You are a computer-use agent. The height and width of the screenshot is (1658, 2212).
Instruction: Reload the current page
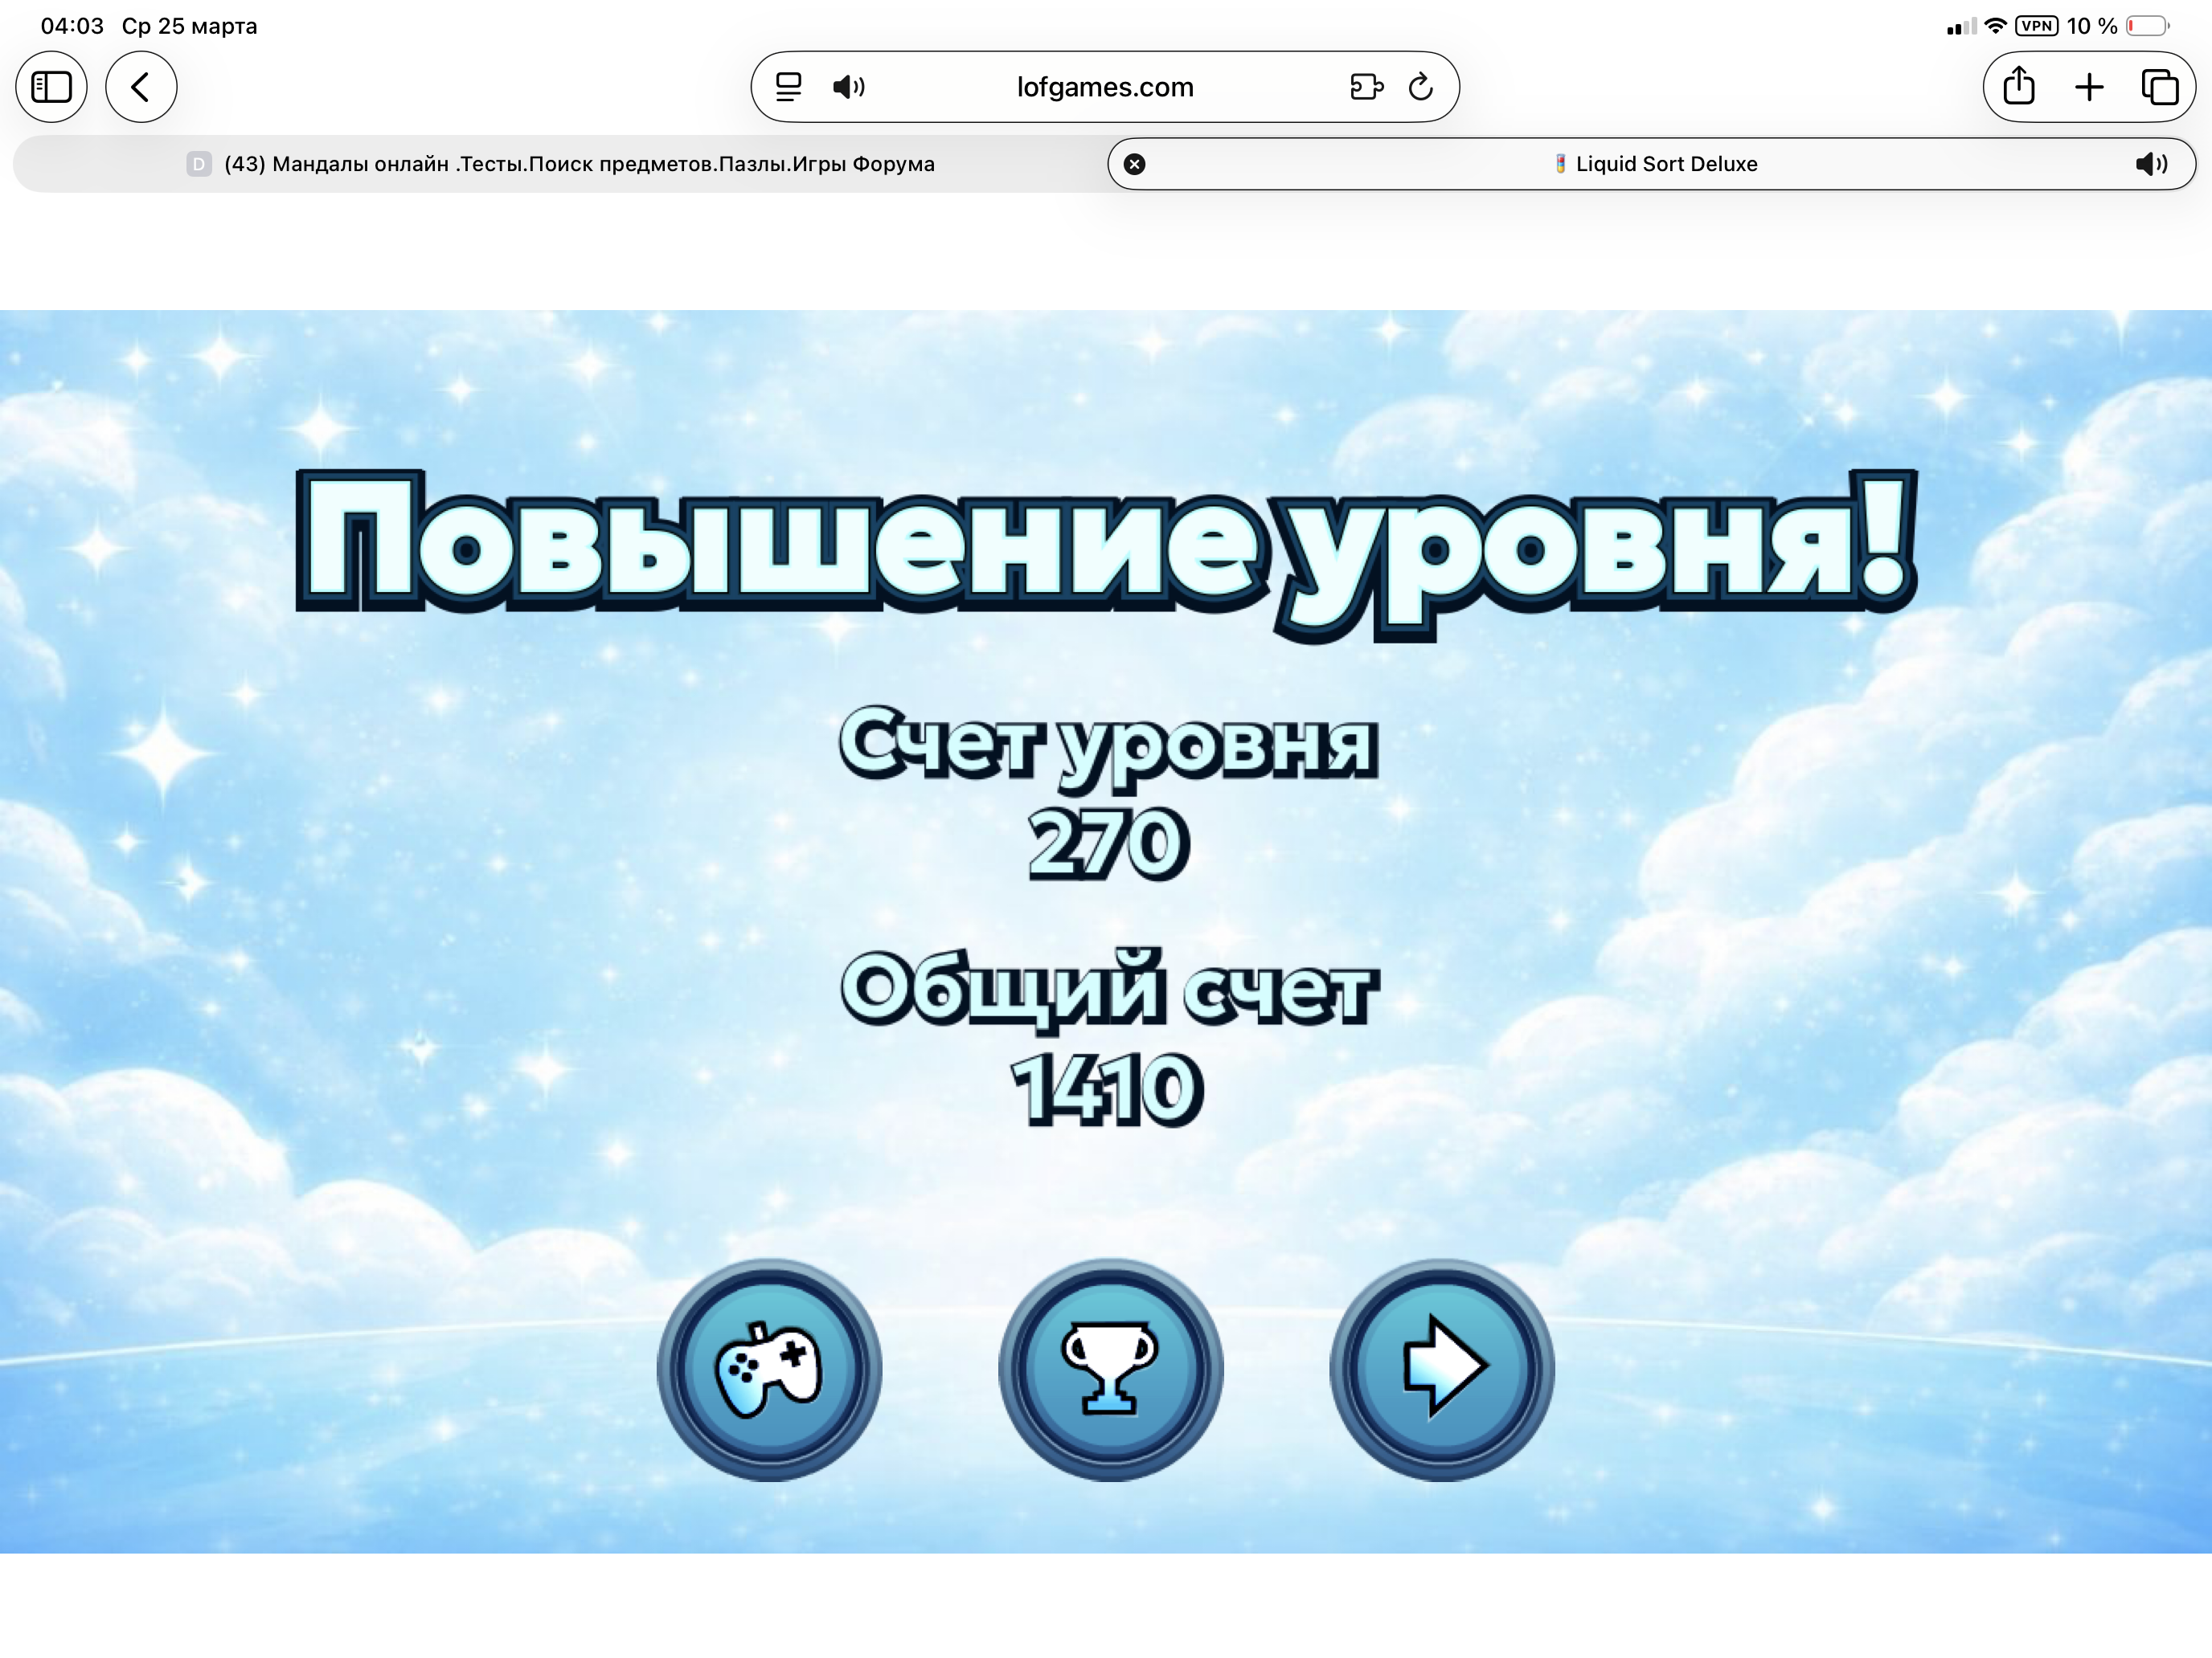pyautogui.click(x=1420, y=87)
